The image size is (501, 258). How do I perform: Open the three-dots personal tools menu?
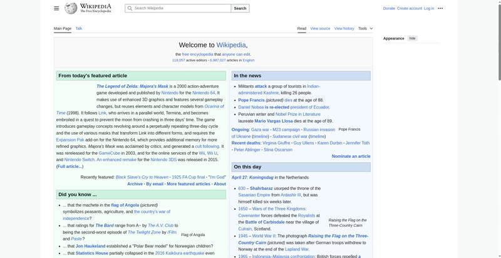(440, 9)
